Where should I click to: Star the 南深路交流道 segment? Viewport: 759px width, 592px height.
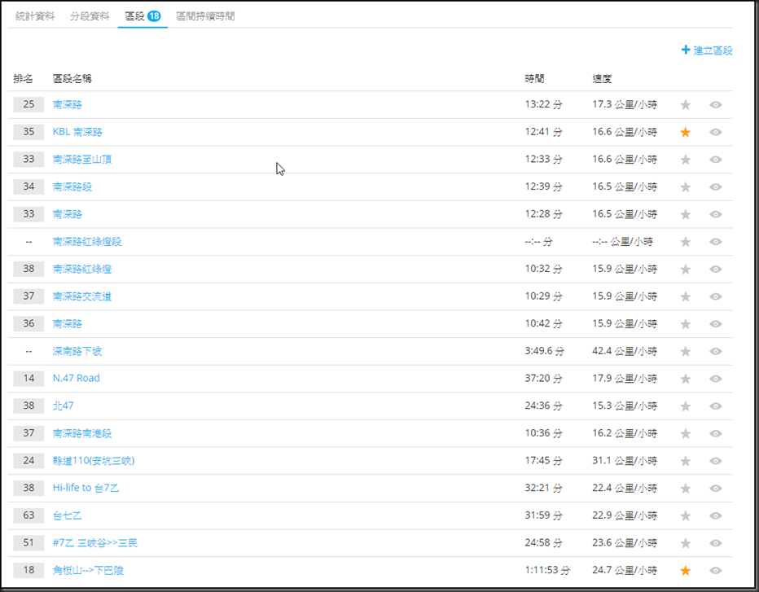coord(686,296)
